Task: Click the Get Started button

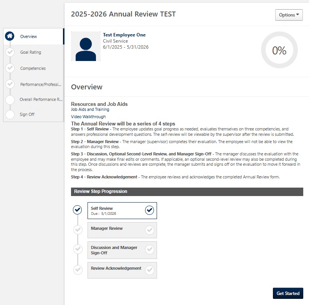Action: 288,293
